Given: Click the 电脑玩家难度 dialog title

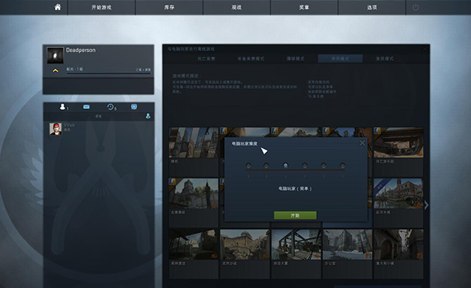Looking at the screenshot, I should pyautogui.click(x=244, y=143).
